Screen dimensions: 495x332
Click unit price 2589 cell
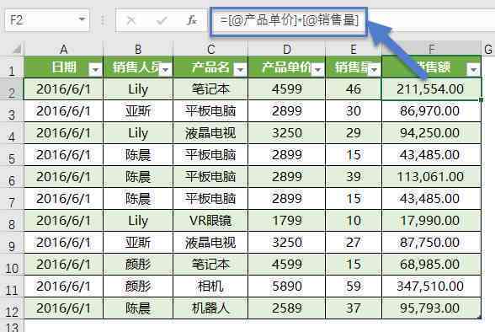point(286,308)
